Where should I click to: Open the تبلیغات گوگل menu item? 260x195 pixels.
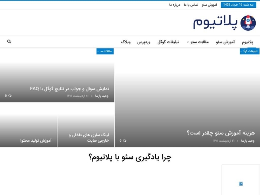[x=168, y=42]
